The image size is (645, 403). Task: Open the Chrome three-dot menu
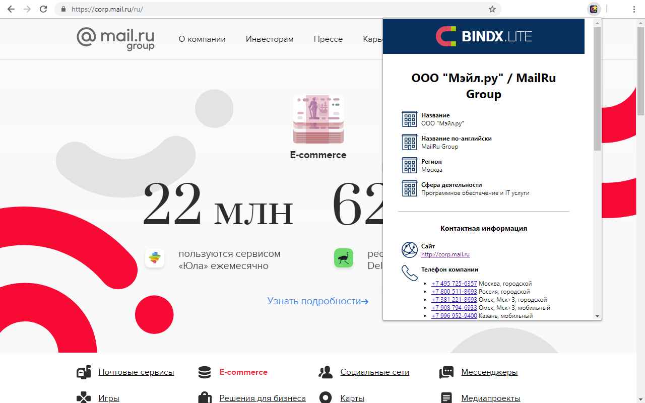coord(634,9)
